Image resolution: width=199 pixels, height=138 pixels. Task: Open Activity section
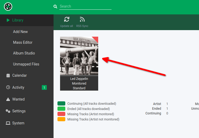point(18,87)
